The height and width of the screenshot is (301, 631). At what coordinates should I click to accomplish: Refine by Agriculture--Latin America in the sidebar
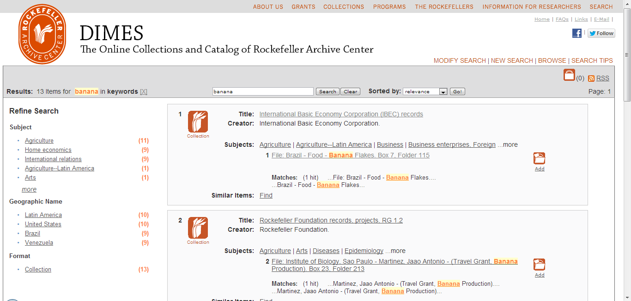60,169
